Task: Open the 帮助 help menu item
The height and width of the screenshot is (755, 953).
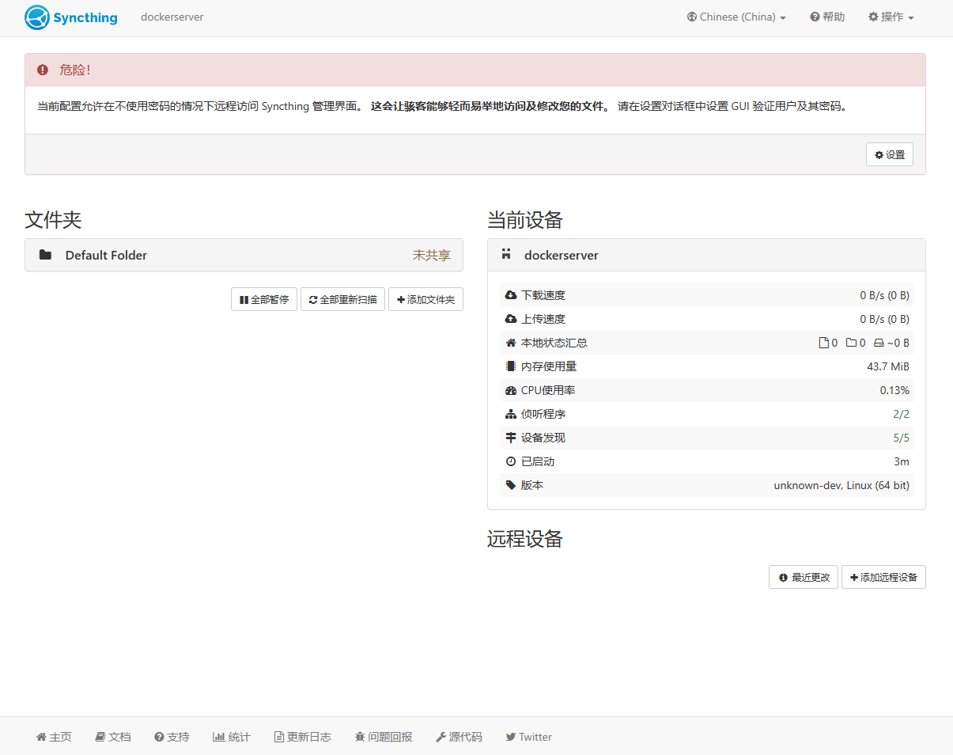Action: pos(827,17)
